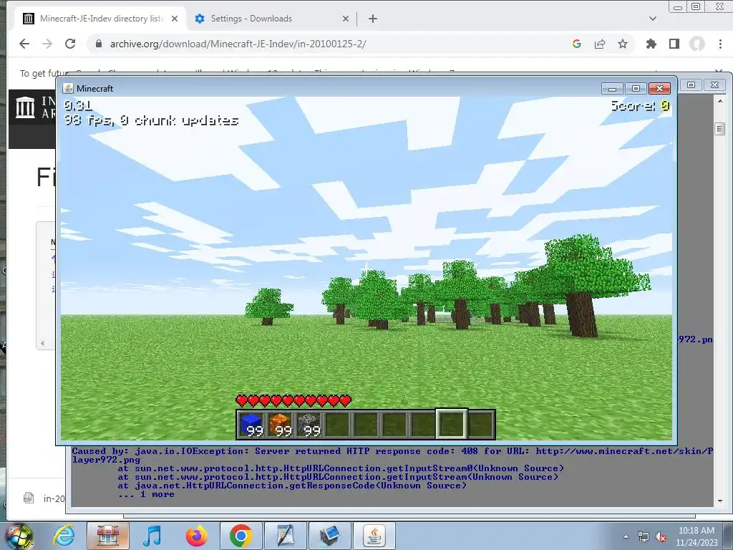Click the Chrome forward arrow
This screenshot has width=733, height=550.
(x=47, y=44)
